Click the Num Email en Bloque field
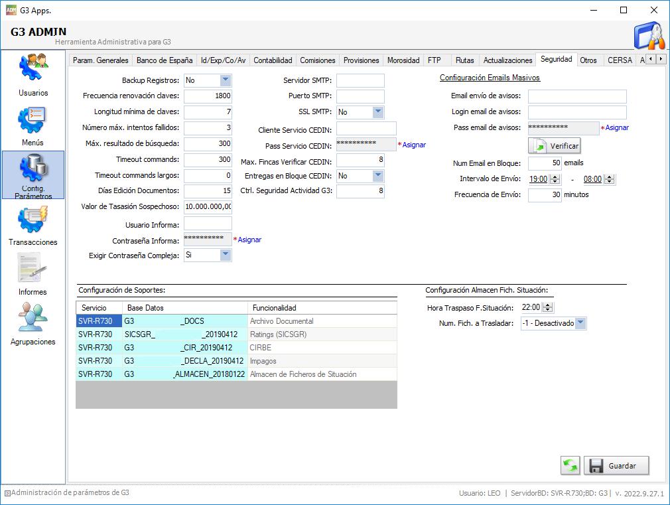Viewport: 670px width, 505px height. click(x=545, y=163)
